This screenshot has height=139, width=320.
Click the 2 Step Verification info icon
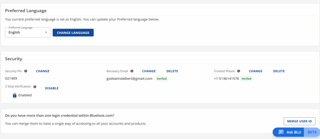click(x=35, y=87)
